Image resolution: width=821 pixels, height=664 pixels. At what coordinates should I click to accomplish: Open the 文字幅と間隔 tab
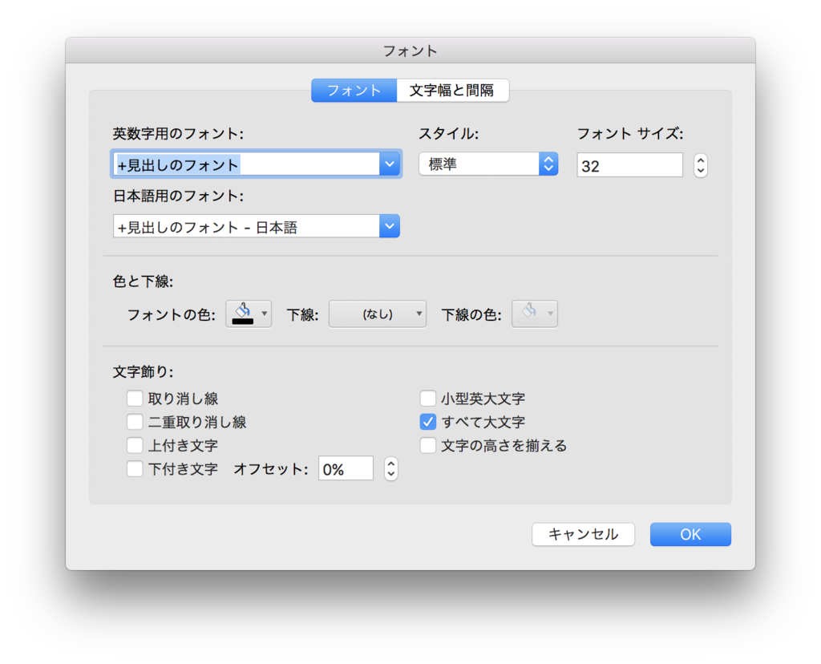click(452, 91)
